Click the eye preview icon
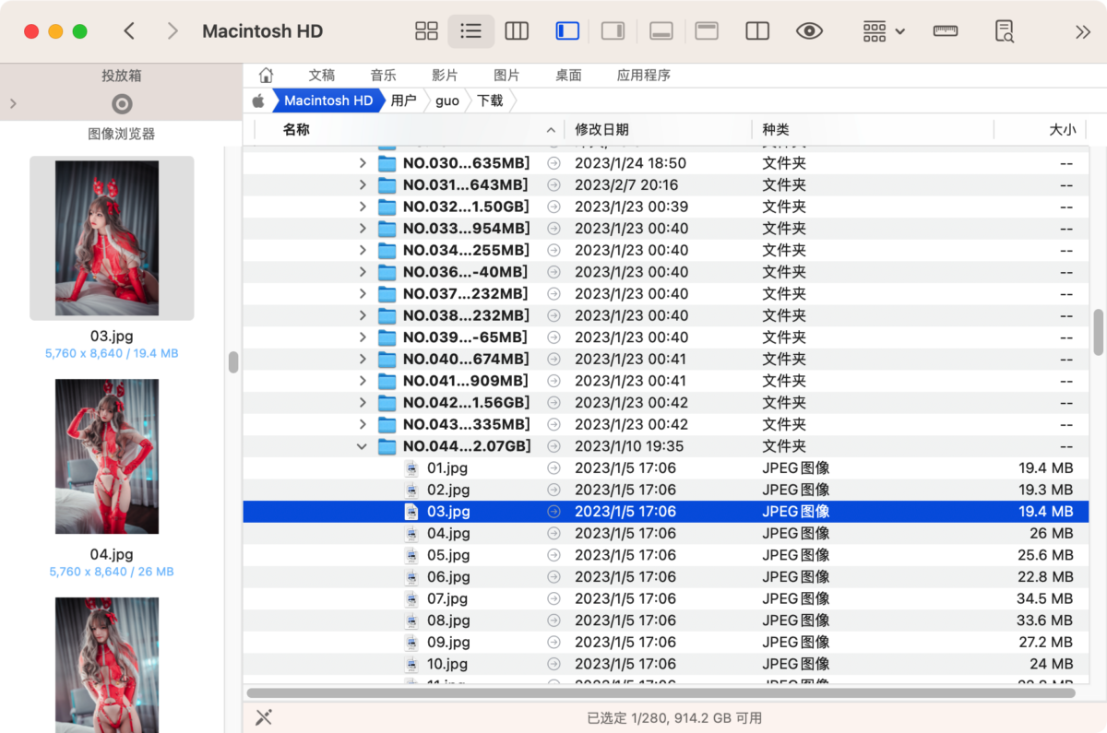 [809, 31]
